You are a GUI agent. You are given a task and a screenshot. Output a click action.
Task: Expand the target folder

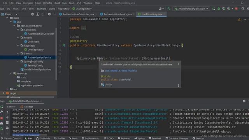4,93
